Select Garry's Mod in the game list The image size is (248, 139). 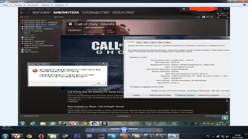click(x=29, y=37)
